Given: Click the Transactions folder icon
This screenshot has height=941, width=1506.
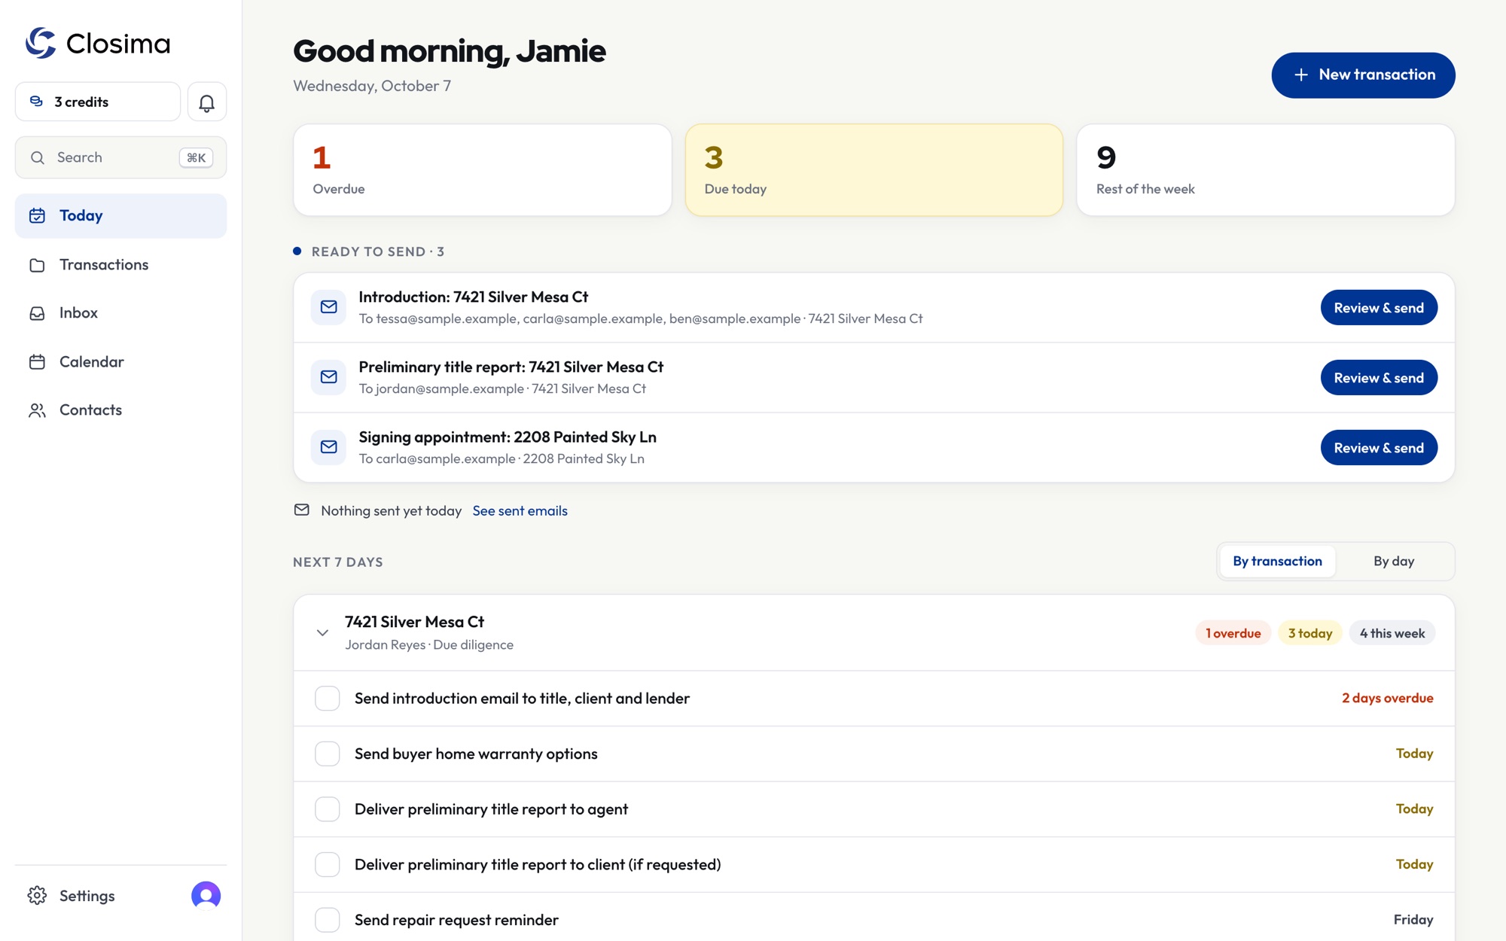Looking at the screenshot, I should tap(37, 265).
